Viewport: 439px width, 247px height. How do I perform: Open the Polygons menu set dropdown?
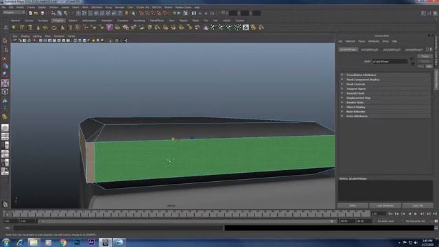pos(14,13)
